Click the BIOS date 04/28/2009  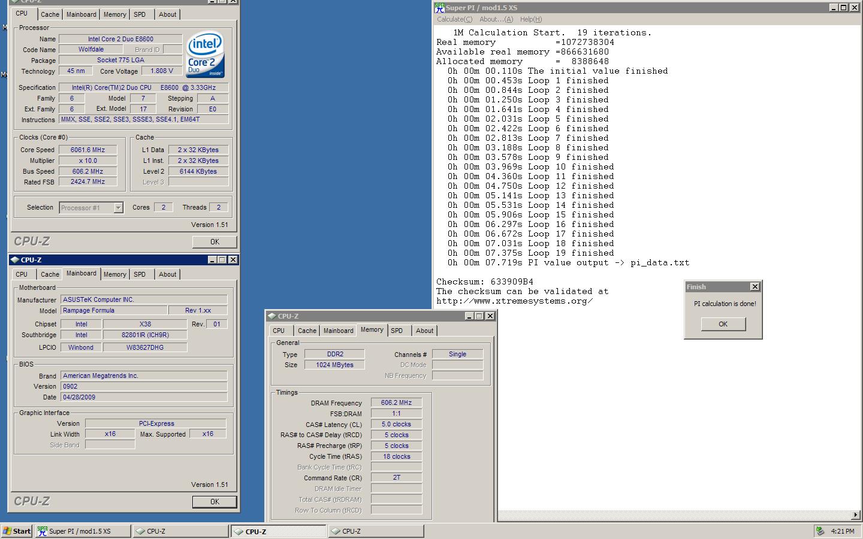[144, 398]
